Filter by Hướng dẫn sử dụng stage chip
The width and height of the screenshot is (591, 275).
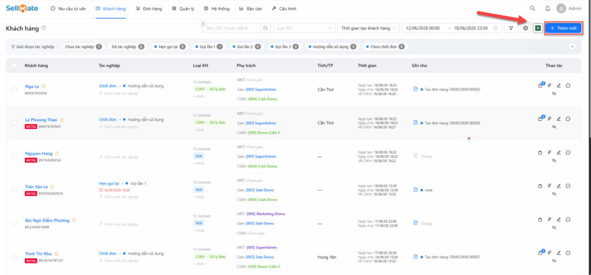pos(332,47)
